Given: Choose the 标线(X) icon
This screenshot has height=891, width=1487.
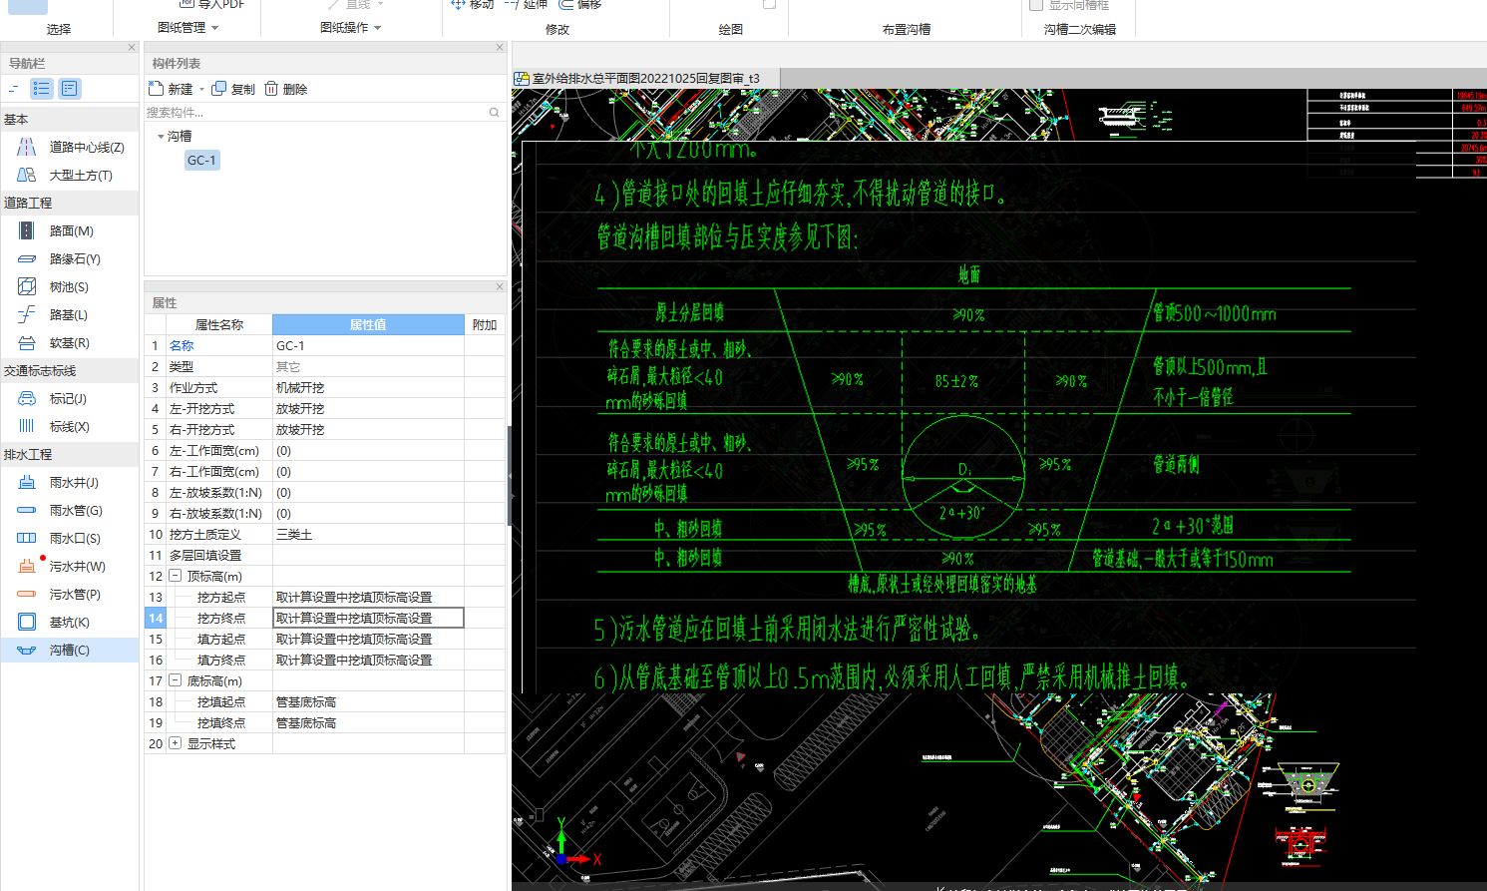Looking at the screenshot, I should [27, 426].
